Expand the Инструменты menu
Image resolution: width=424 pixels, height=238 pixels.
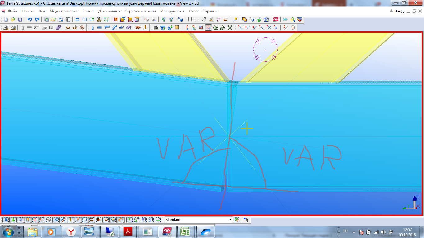[172, 11]
